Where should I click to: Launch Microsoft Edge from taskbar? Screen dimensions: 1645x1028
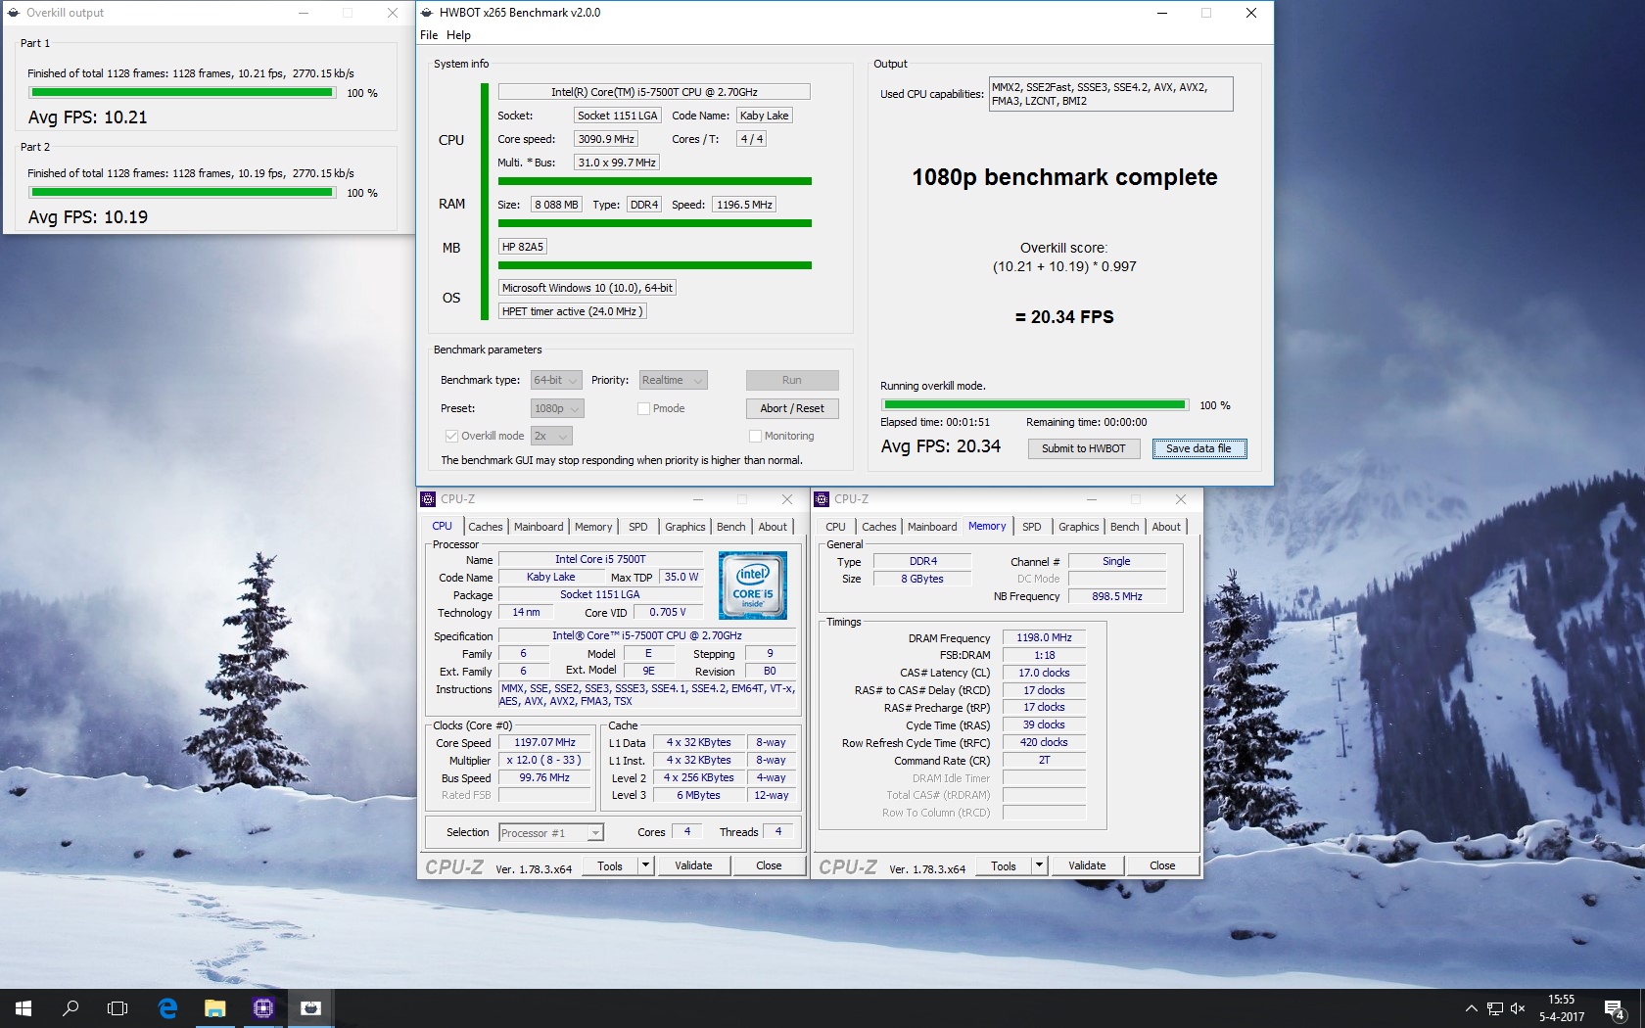point(167,1007)
